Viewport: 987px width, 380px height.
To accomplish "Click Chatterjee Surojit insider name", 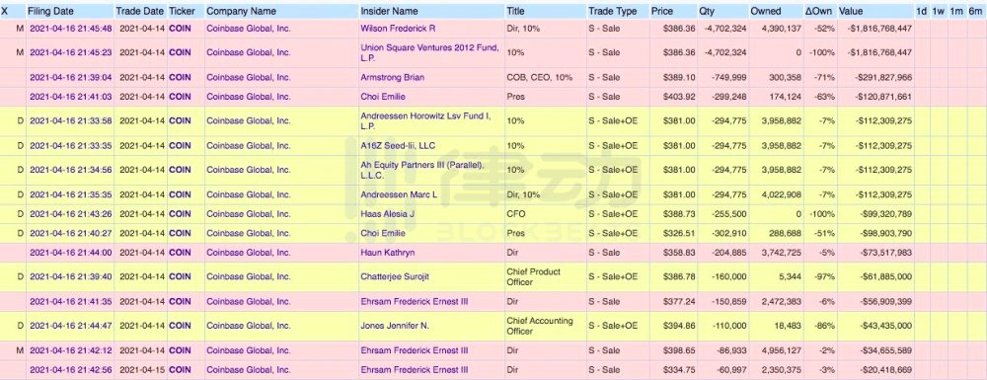I will (395, 276).
